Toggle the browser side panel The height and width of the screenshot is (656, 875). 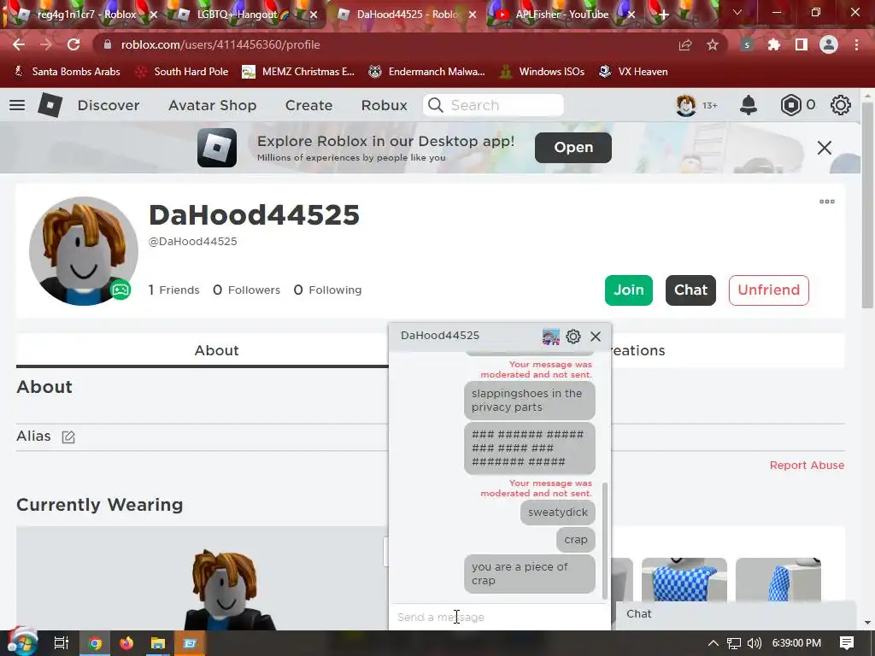[802, 44]
